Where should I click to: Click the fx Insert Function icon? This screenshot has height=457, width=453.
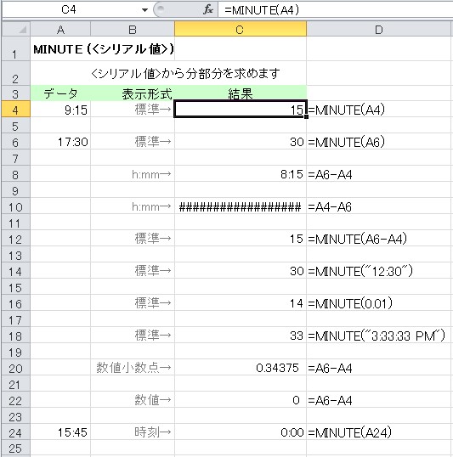[x=208, y=10]
